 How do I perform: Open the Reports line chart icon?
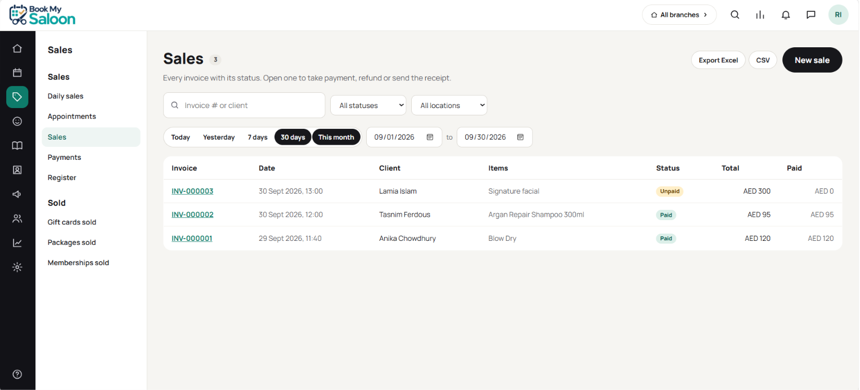pos(17,243)
